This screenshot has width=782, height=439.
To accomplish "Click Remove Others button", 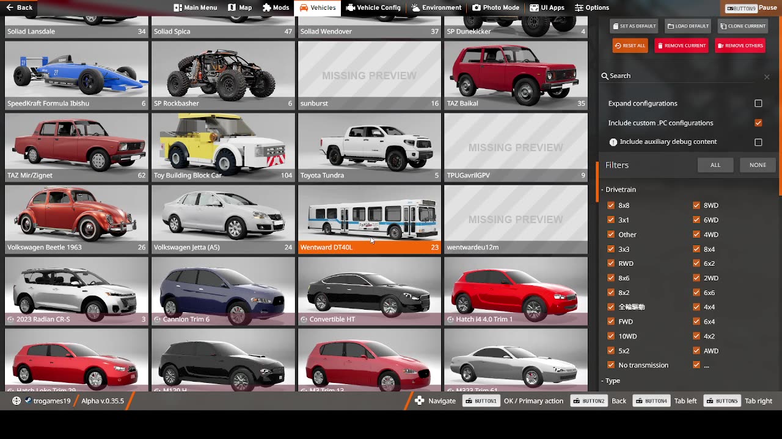I will [740, 46].
